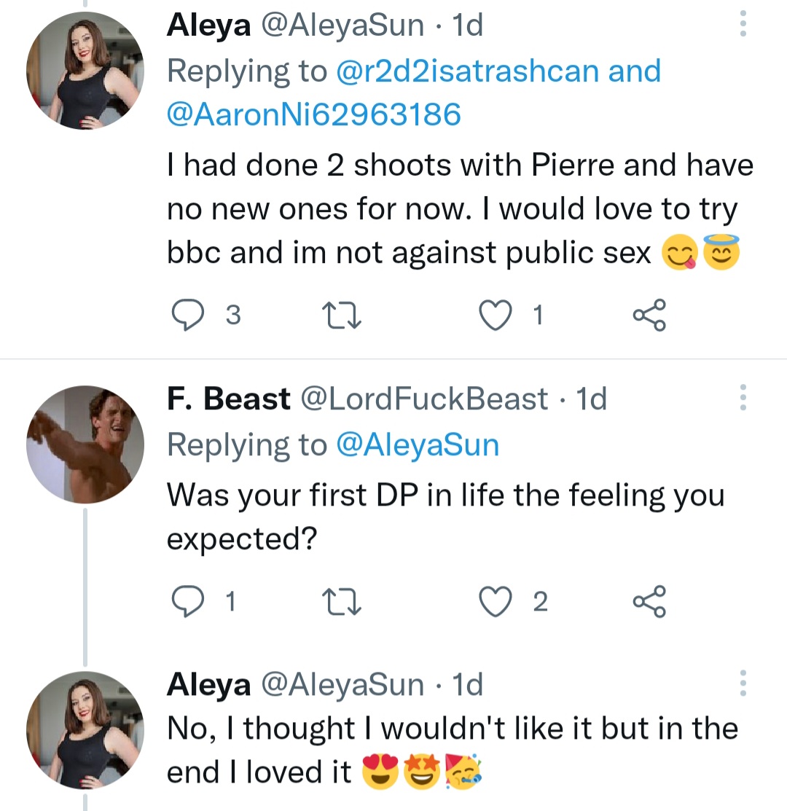Open Aleya's profile picture on the last reply
This screenshot has height=811, width=787.
point(86,730)
